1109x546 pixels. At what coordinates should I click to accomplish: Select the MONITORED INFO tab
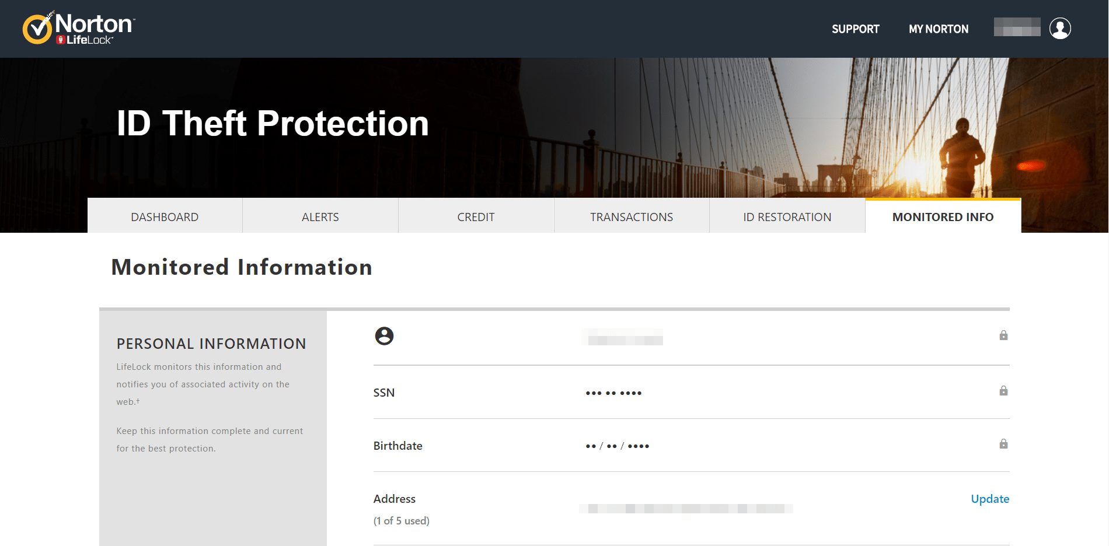(x=943, y=216)
